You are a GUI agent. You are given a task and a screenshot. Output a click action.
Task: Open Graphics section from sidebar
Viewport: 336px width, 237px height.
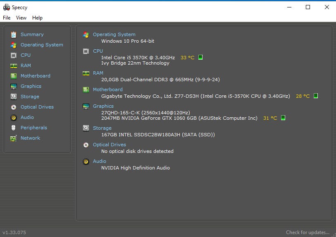[31, 86]
